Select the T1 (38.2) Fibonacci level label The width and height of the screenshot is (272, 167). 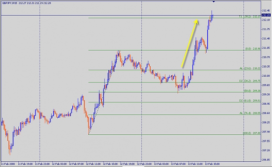coord(250,17)
